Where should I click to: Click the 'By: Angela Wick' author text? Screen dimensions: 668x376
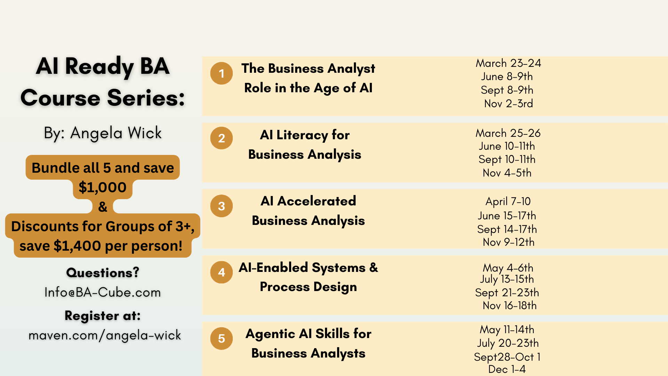103,133
